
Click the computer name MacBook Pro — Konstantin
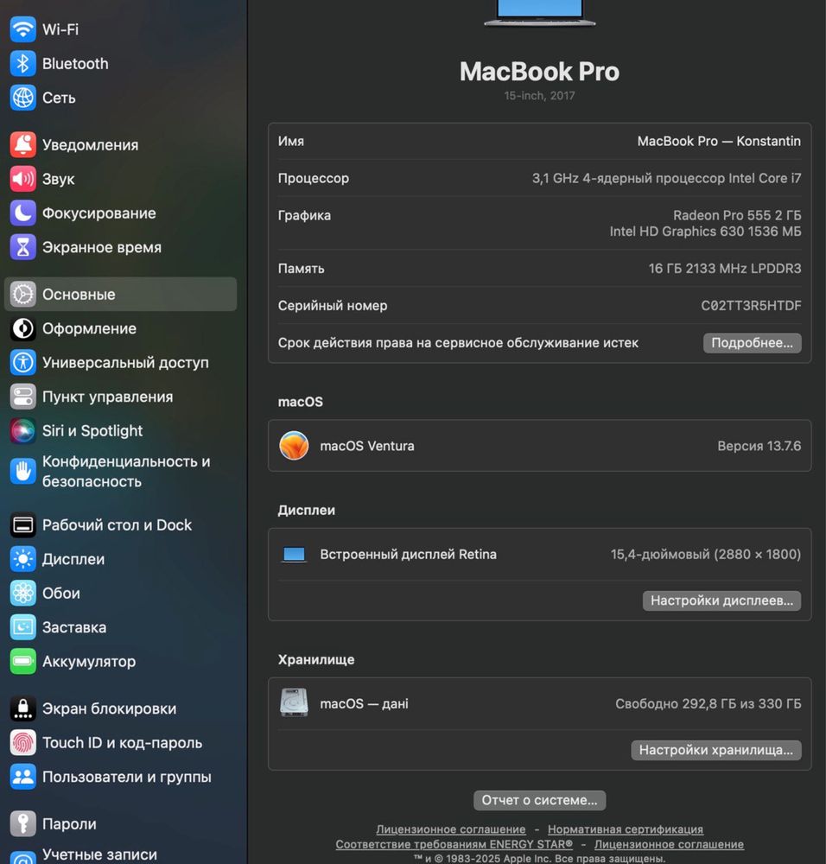coord(719,141)
